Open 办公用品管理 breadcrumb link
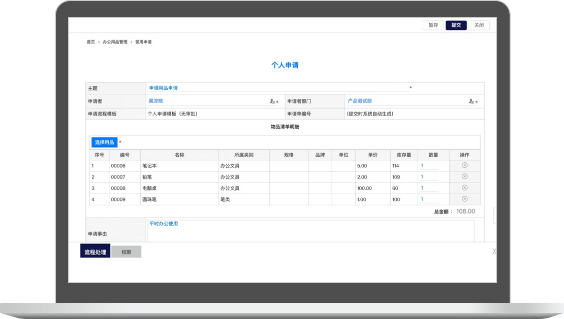Viewport: 564px width, 319px height. click(115, 42)
